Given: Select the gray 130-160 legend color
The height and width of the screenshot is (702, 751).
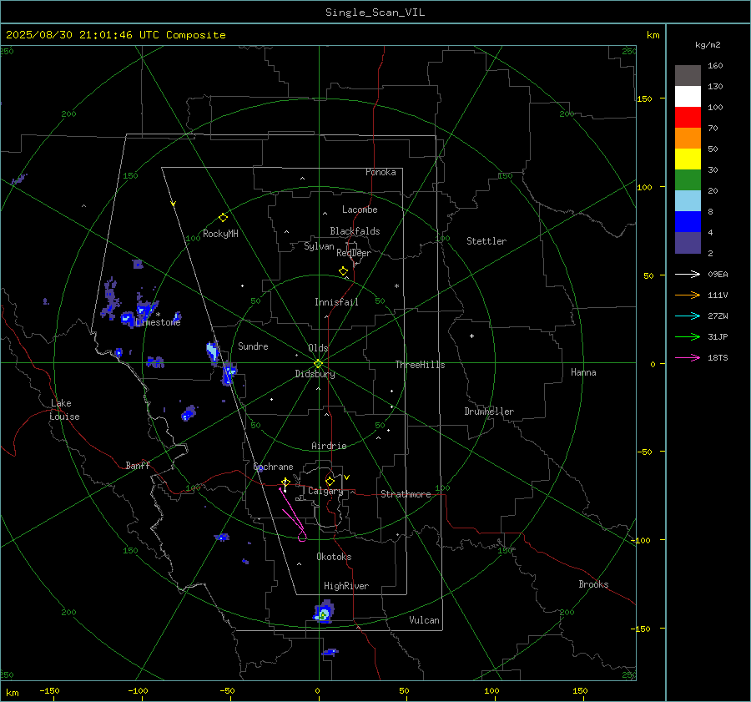Looking at the screenshot, I should click(x=688, y=75).
